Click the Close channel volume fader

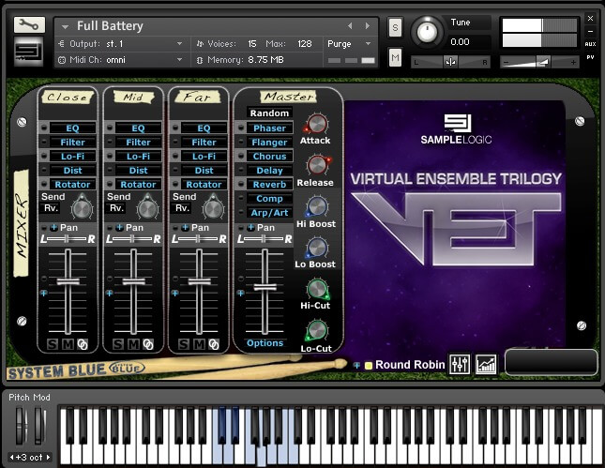click(68, 281)
